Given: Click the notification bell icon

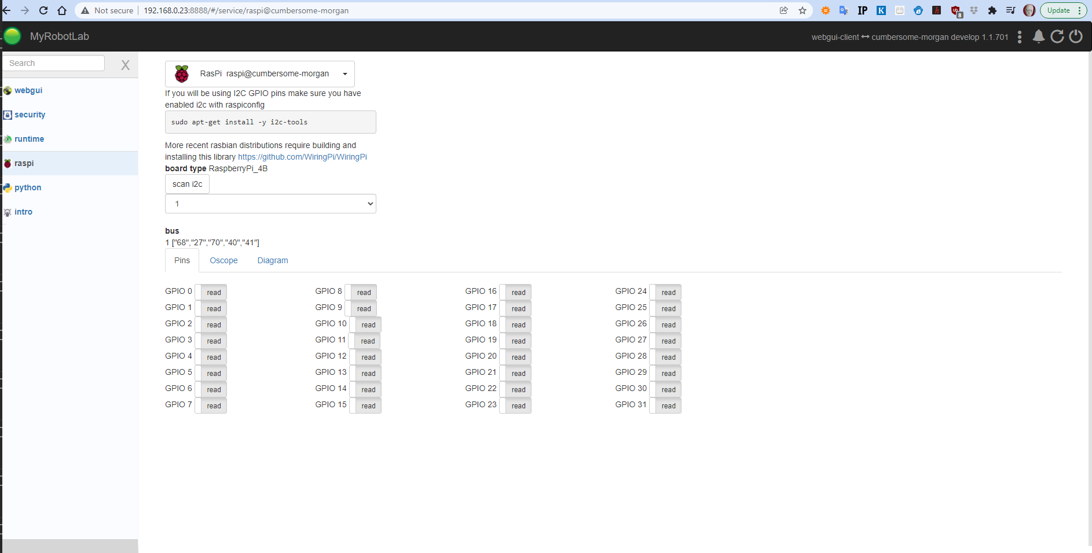Looking at the screenshot, I should (1038, 36).
